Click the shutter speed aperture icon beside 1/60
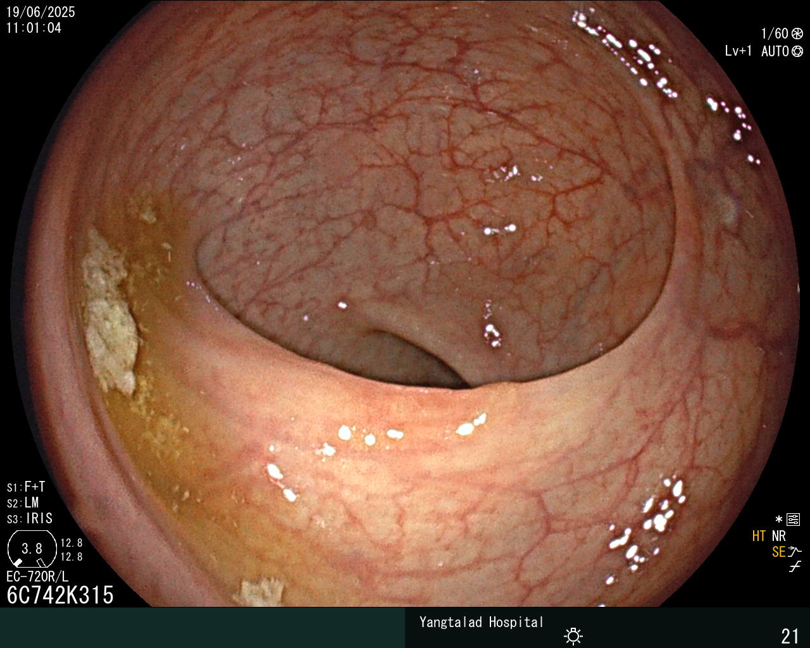 797,34
